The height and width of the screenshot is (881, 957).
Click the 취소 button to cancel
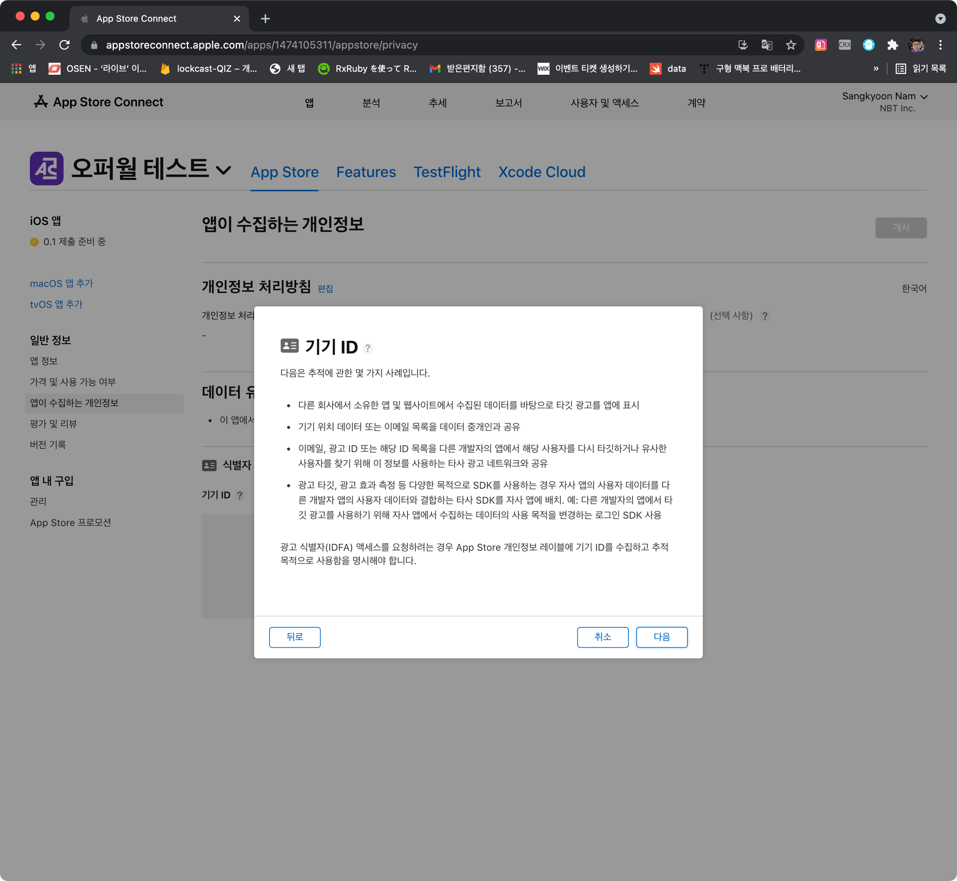tap(602, 637)
